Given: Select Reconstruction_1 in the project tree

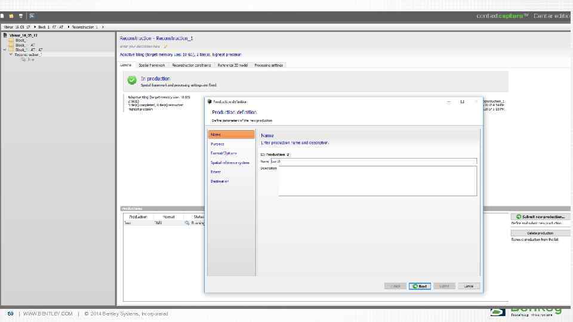Looking at the screenshot, I should [28, 54].
